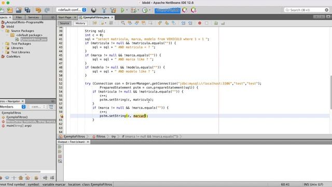Click try breadcrumb
The height and width of the screenshot is (187, 332).
coord(114,137)
